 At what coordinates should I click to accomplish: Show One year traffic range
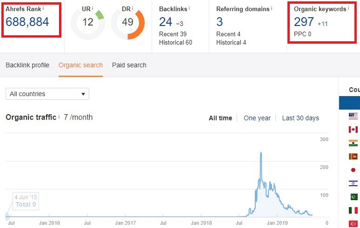pyautogui.click(x=257, y=118)
